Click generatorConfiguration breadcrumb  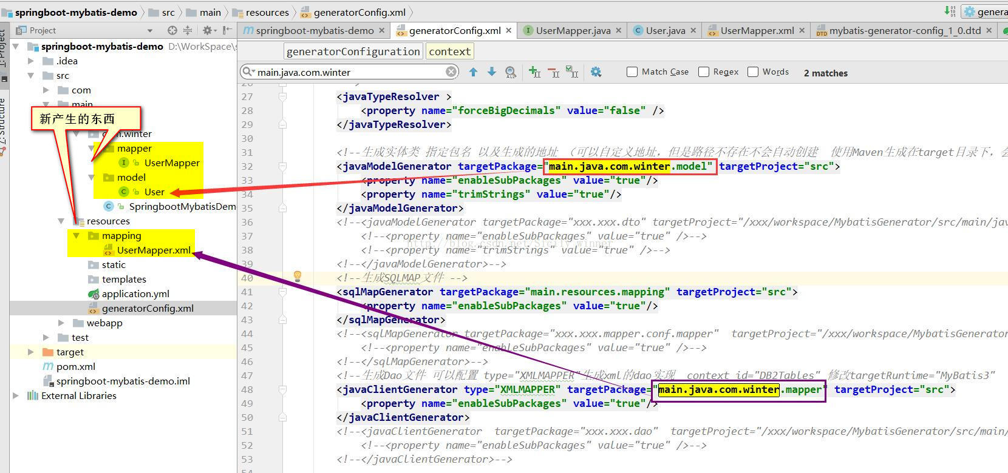tap(353, 52)
